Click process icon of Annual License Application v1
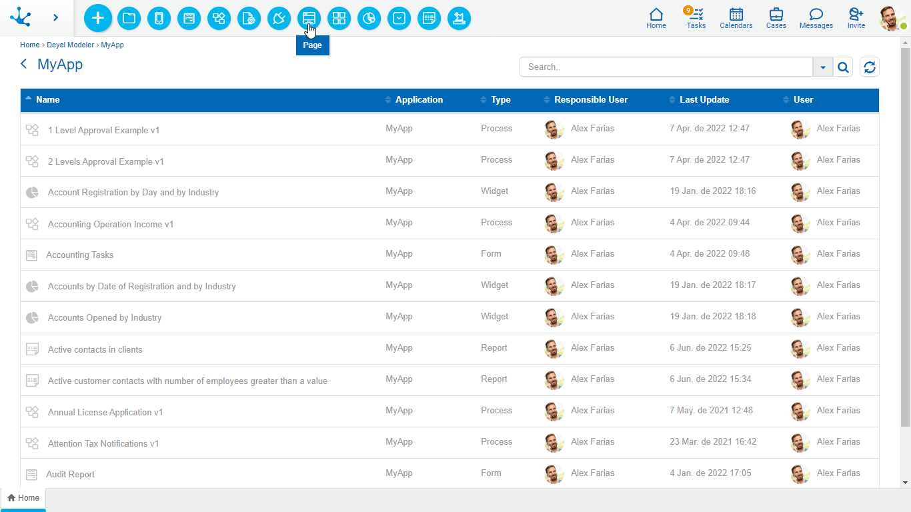The image size is (911, 512). click(32, 412)
